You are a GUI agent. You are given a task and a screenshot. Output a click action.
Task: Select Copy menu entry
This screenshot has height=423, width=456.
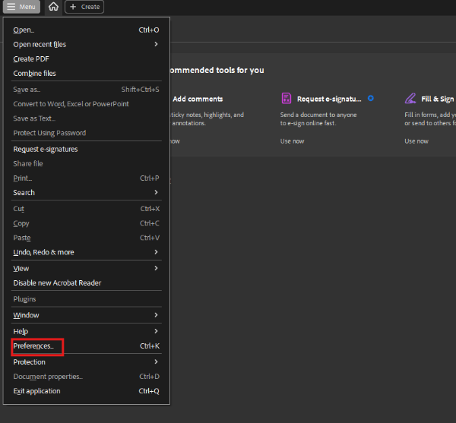coord(86,223)
